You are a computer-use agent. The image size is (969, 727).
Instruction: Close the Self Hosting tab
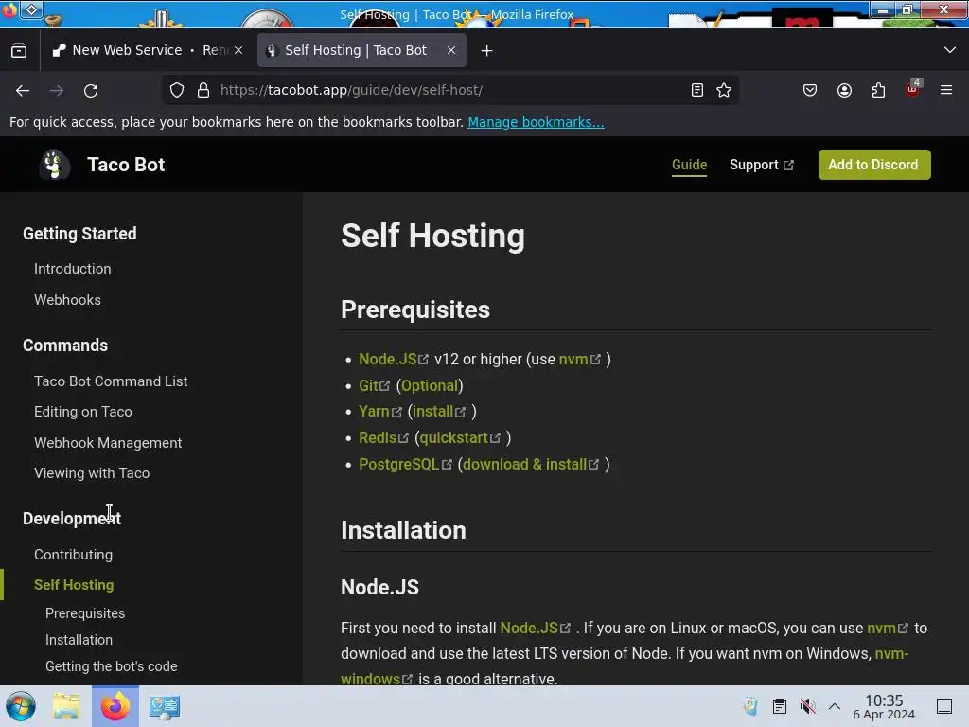(x=451, y=51)
